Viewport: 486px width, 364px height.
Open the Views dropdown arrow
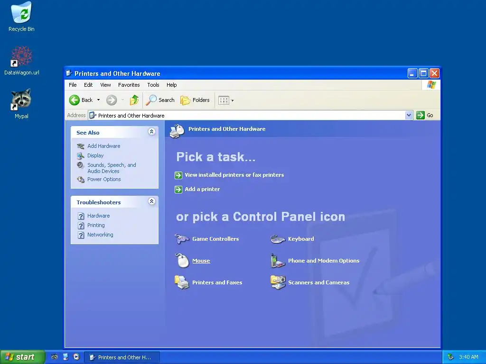pyautogui.click(x=233, y=100)
